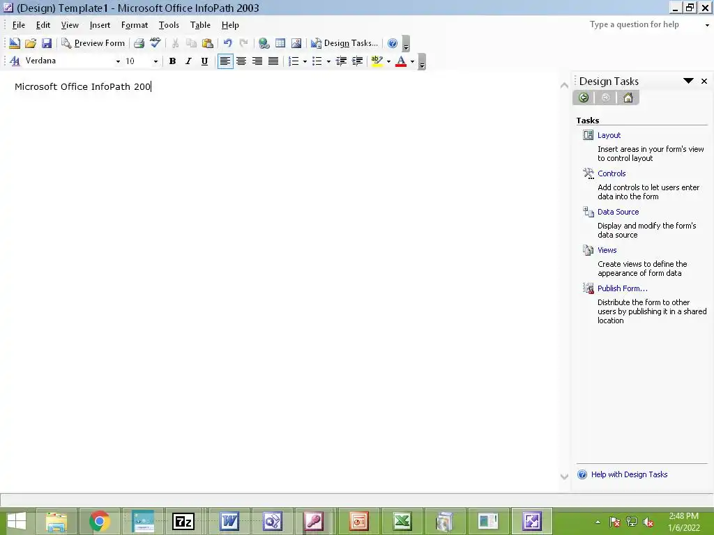Close the Design Tasks pane
The image size is (714, 535).
pyautogui.click(x=704, y=81)
